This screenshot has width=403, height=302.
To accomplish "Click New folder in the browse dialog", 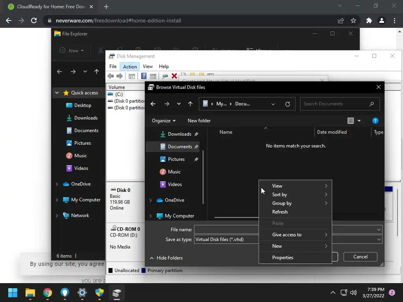I will [199, 121].
